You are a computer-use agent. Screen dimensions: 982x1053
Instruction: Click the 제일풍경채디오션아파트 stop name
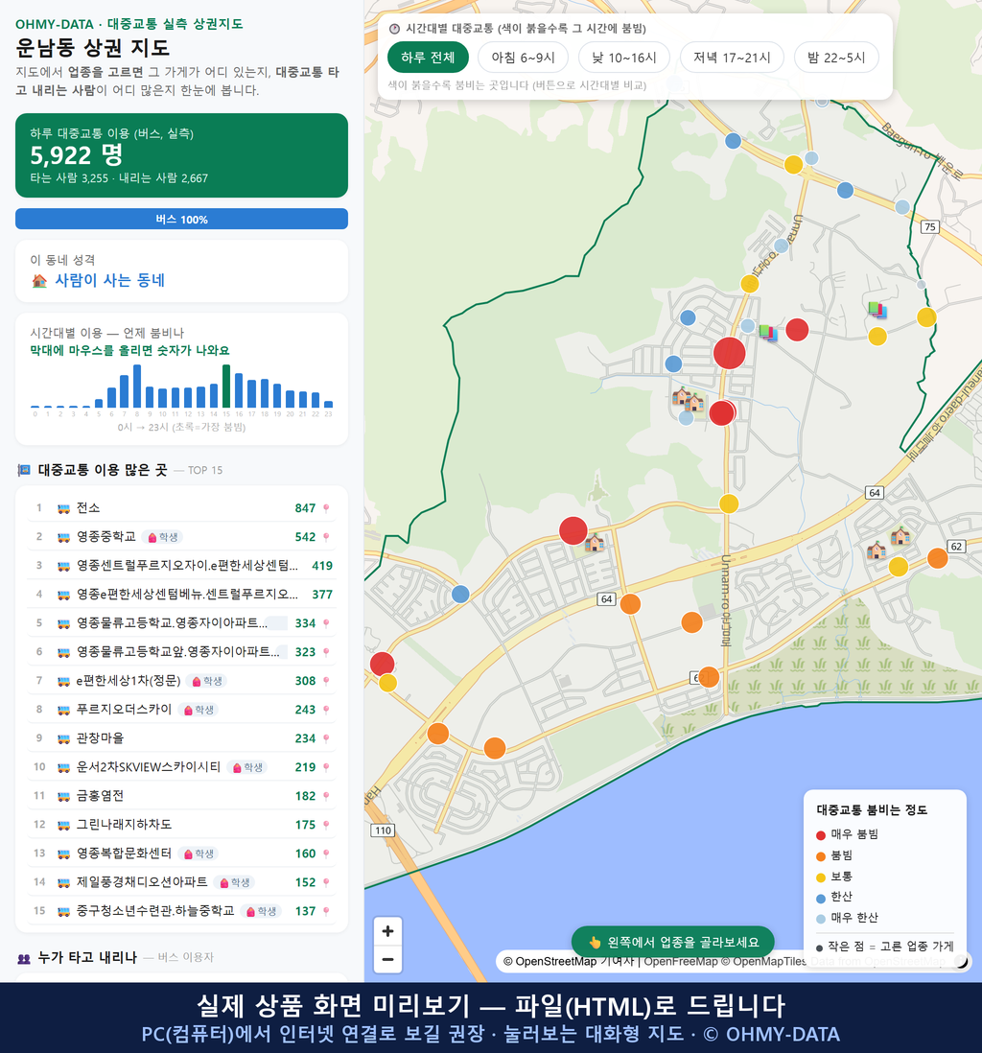point(142,882)
